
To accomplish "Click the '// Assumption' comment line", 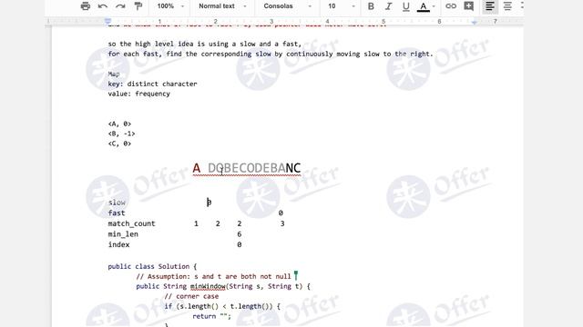I will point(213,276).
